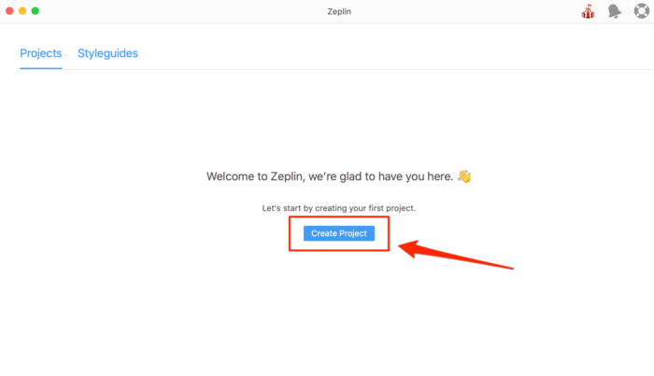Click the "Welcome to Zeplin" heading text
Screen dimensions: 654x376
coord(329,175)
